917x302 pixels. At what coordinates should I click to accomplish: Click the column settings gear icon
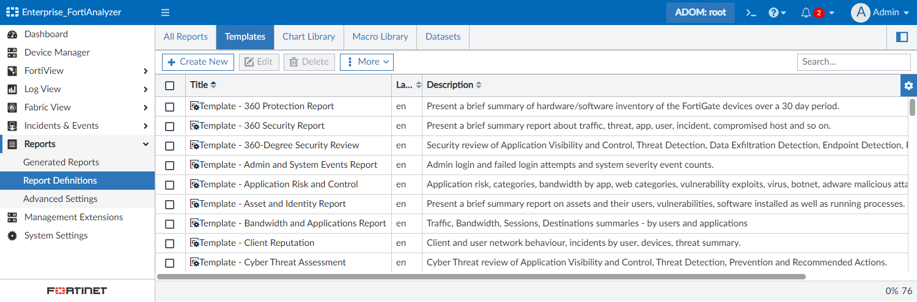pyautogui.click(x=908, y=85)
